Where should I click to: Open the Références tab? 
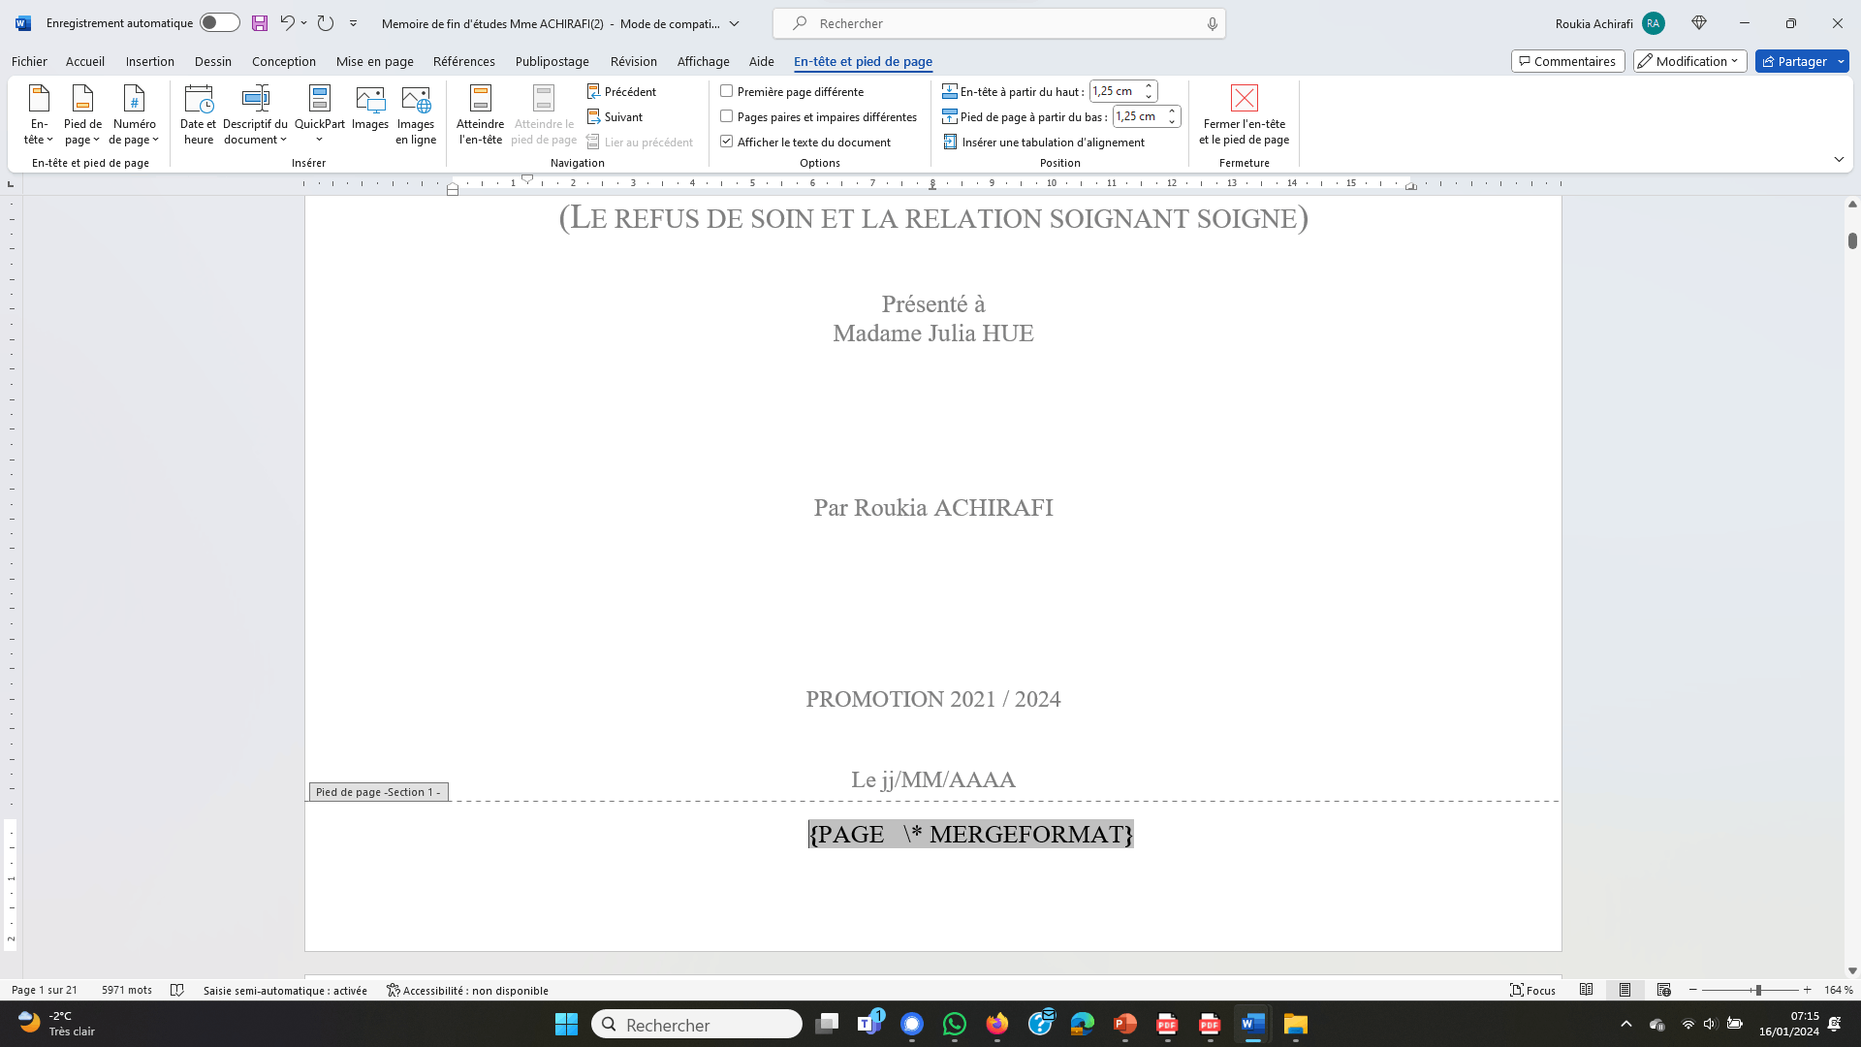click(463, 61)
